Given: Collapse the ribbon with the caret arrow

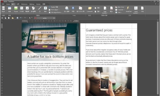Looking at the screenshot, I should (158, 4).
